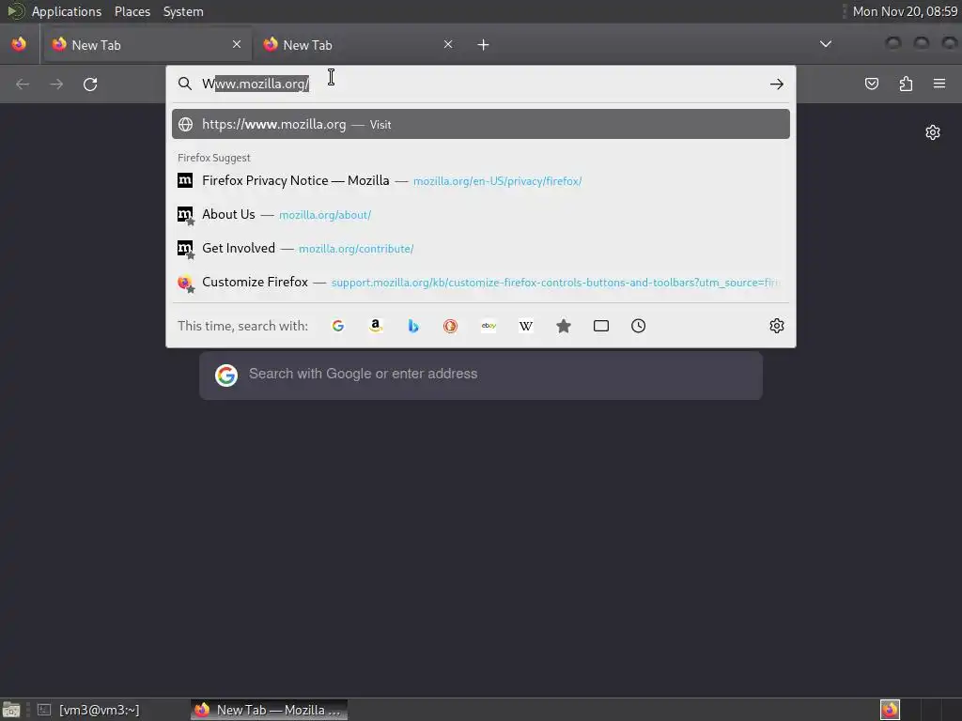Go forward one page

(56, 84)
